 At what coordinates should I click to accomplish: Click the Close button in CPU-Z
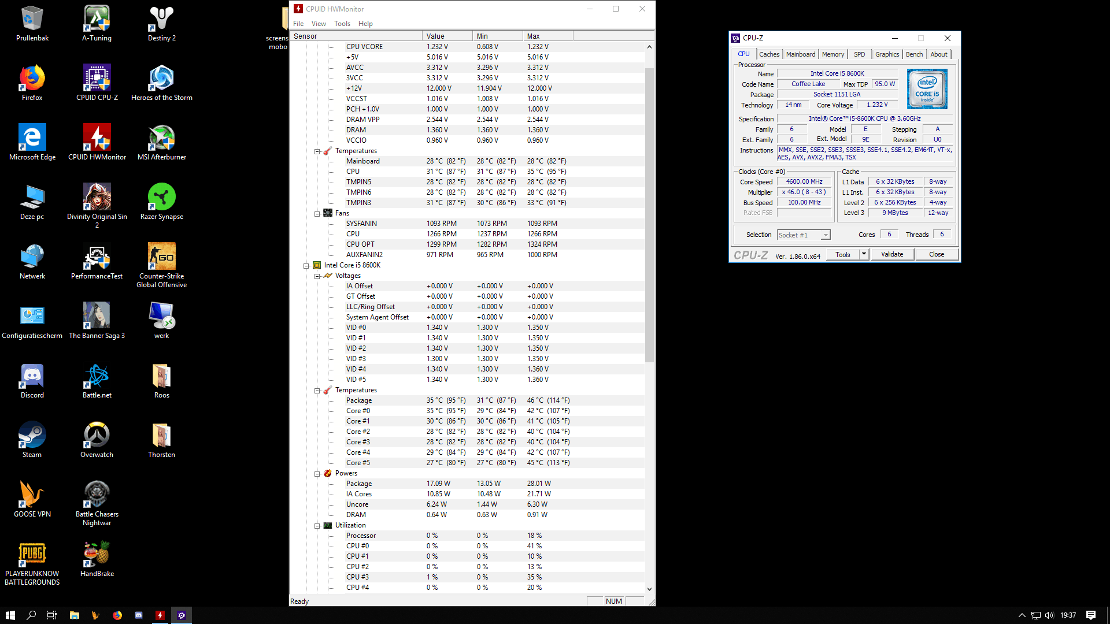(x=937, y=254)
